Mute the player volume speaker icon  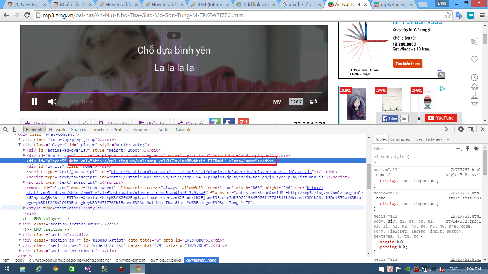52,102
